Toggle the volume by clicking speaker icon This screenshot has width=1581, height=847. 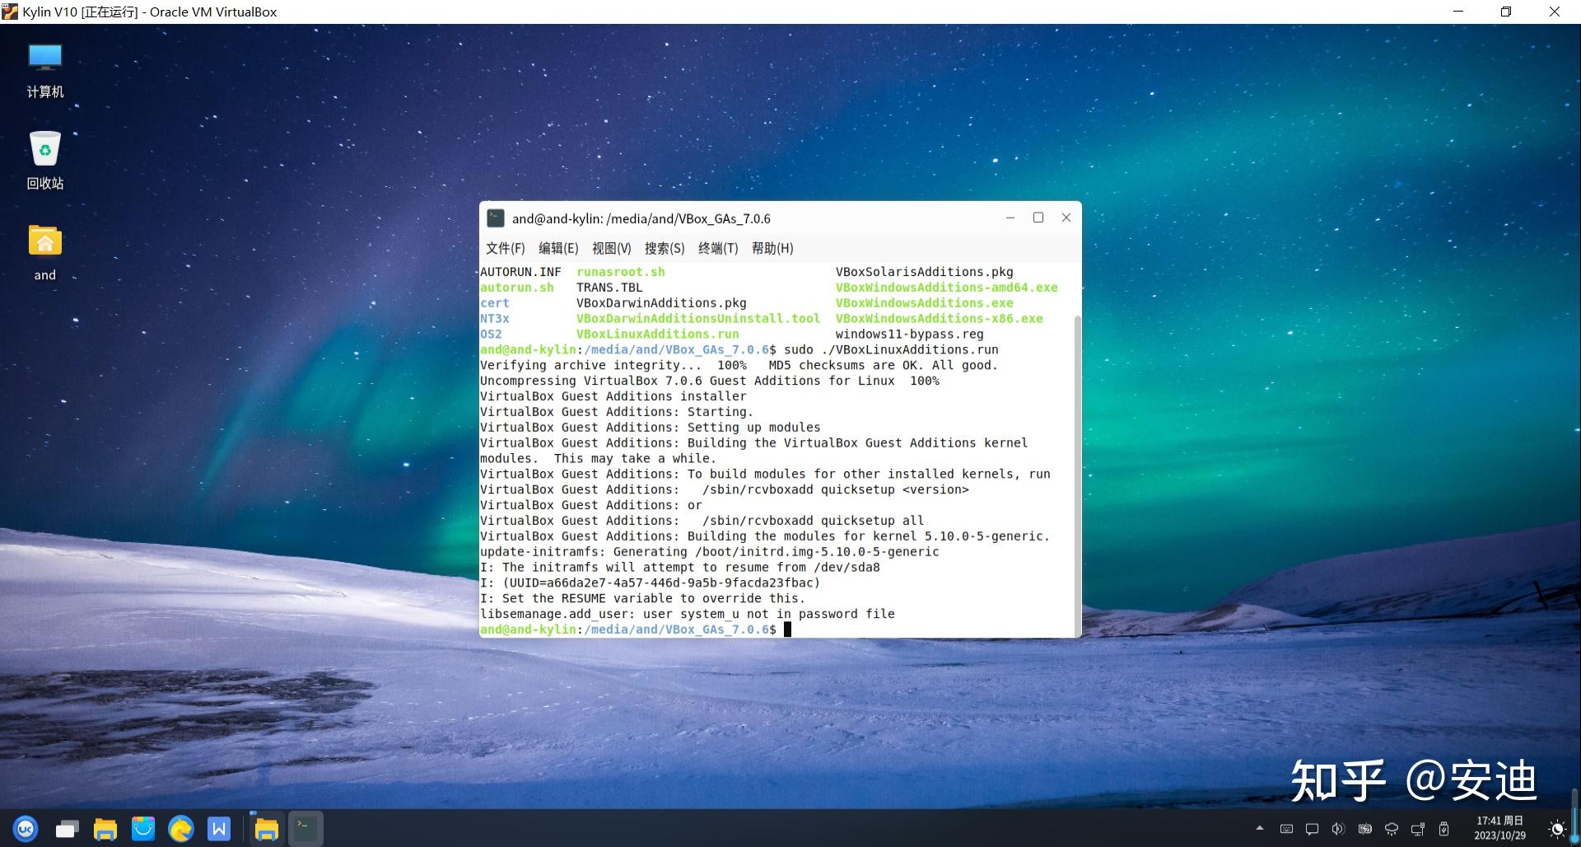(x=1337, y=829)
